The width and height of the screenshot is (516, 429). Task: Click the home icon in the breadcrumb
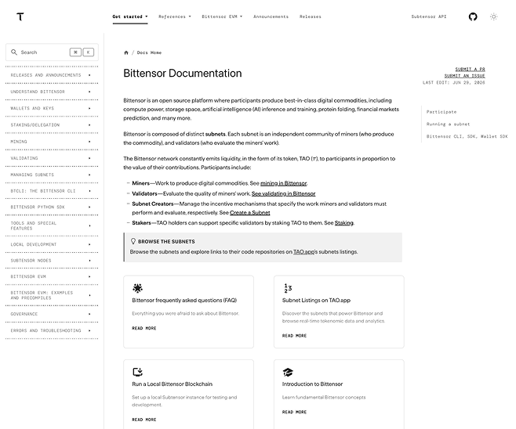pyautogui.click(x=126, y=52)
